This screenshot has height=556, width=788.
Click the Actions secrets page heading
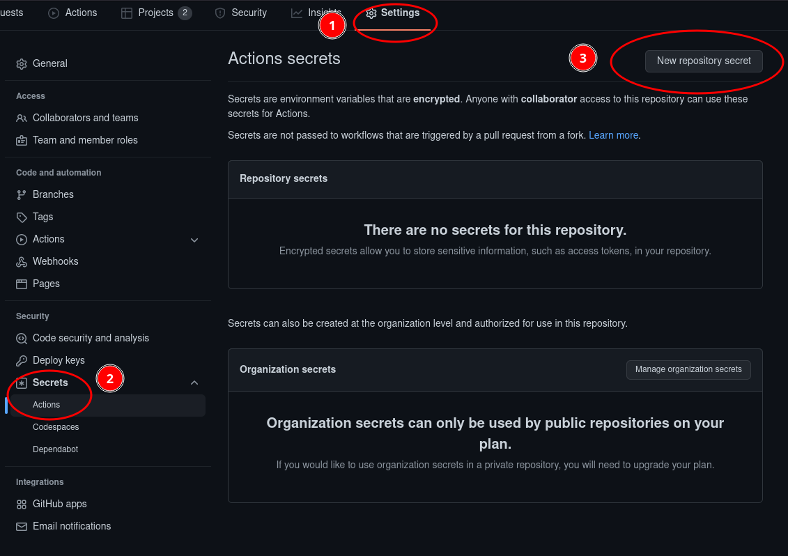click(284, 59)
